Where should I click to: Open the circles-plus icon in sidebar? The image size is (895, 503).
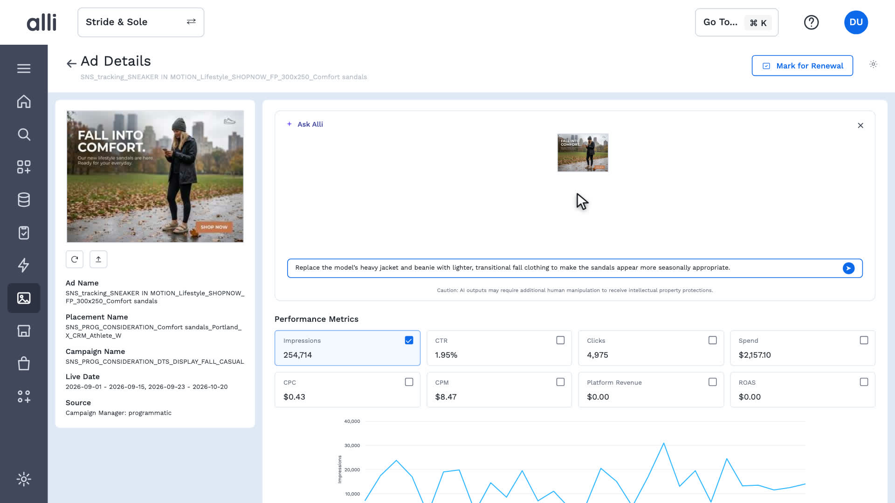24,396
